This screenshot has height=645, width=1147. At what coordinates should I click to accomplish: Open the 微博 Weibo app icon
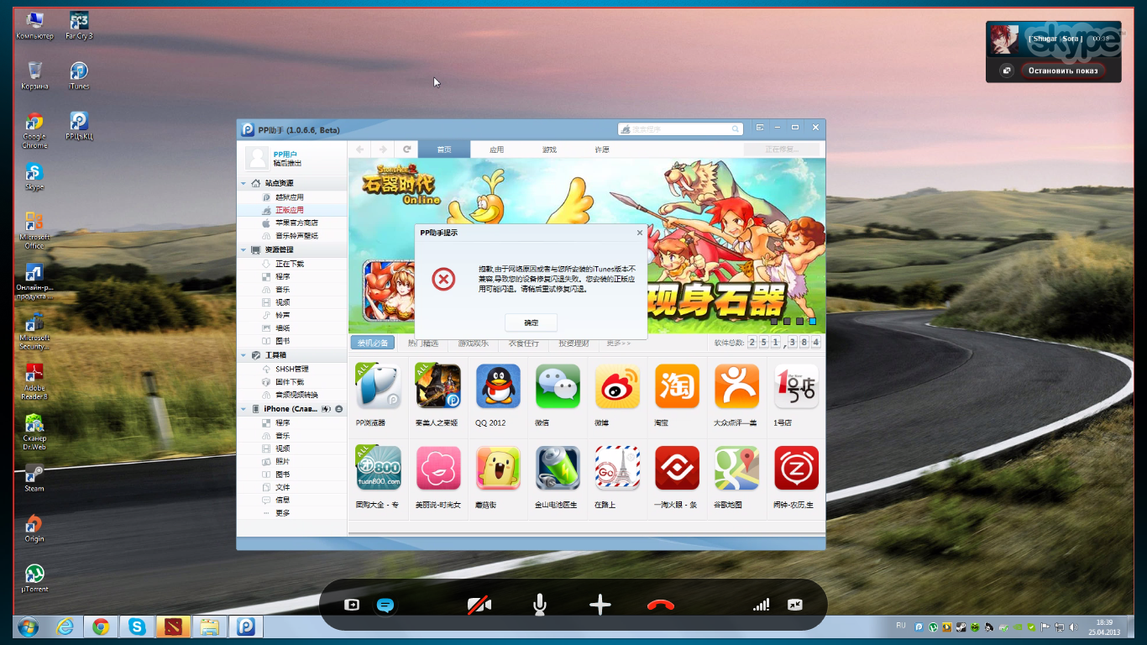click(617, 385)
